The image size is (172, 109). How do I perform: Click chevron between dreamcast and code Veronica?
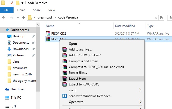(55, 17)
